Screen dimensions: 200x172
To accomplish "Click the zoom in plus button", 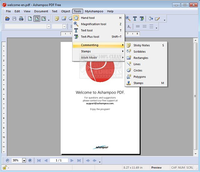I will (x=30, y=160).
